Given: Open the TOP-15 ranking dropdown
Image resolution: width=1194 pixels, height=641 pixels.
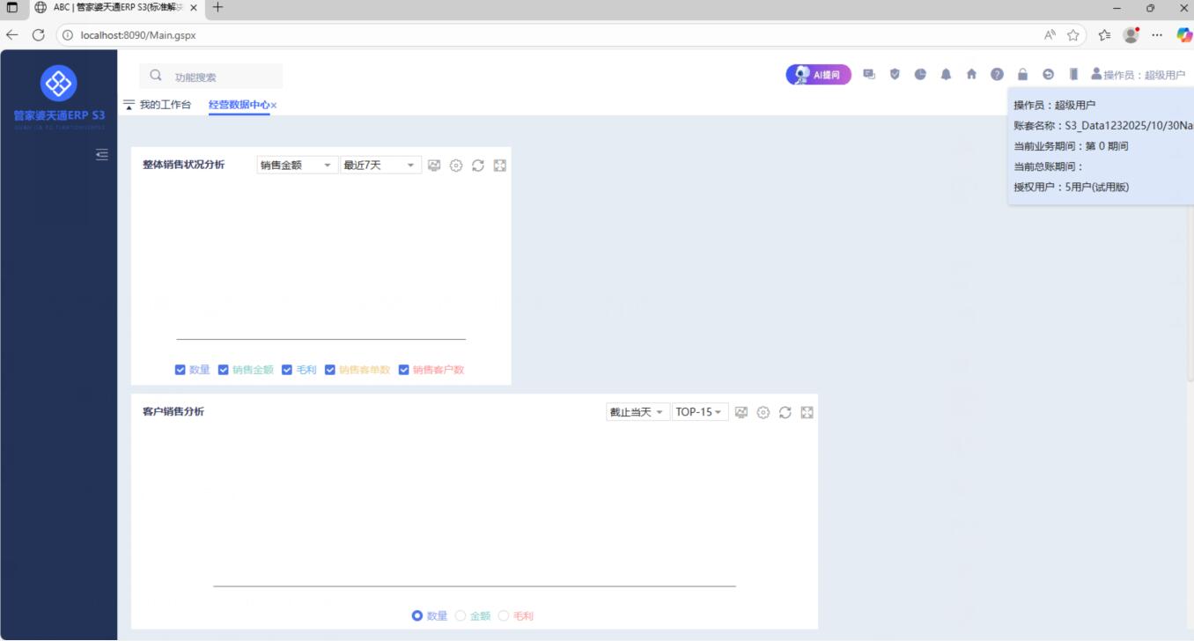Looking at the screenshot, I should click(699, 412).
